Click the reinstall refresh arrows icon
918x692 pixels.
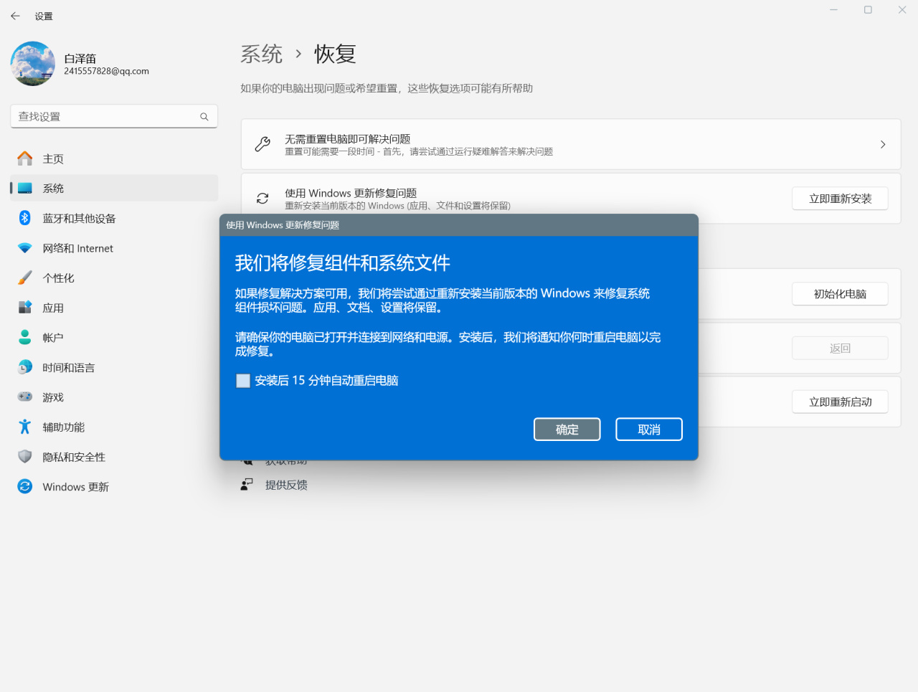pyautogui.click(x=262, y=198)
